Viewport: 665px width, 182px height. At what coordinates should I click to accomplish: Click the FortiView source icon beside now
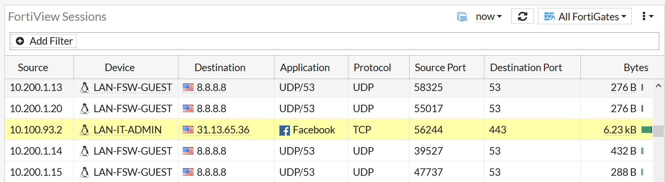coord(462,17)
